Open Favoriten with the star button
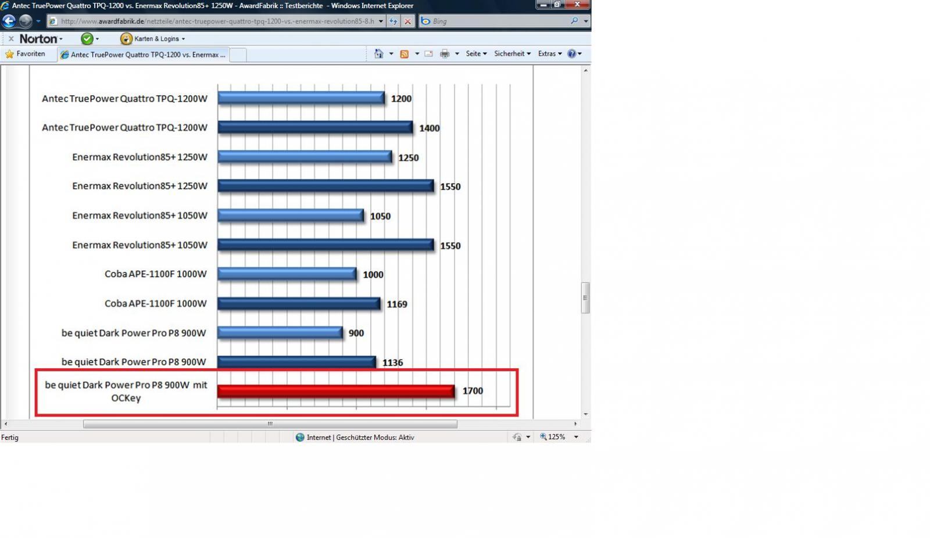 point(24,54)
